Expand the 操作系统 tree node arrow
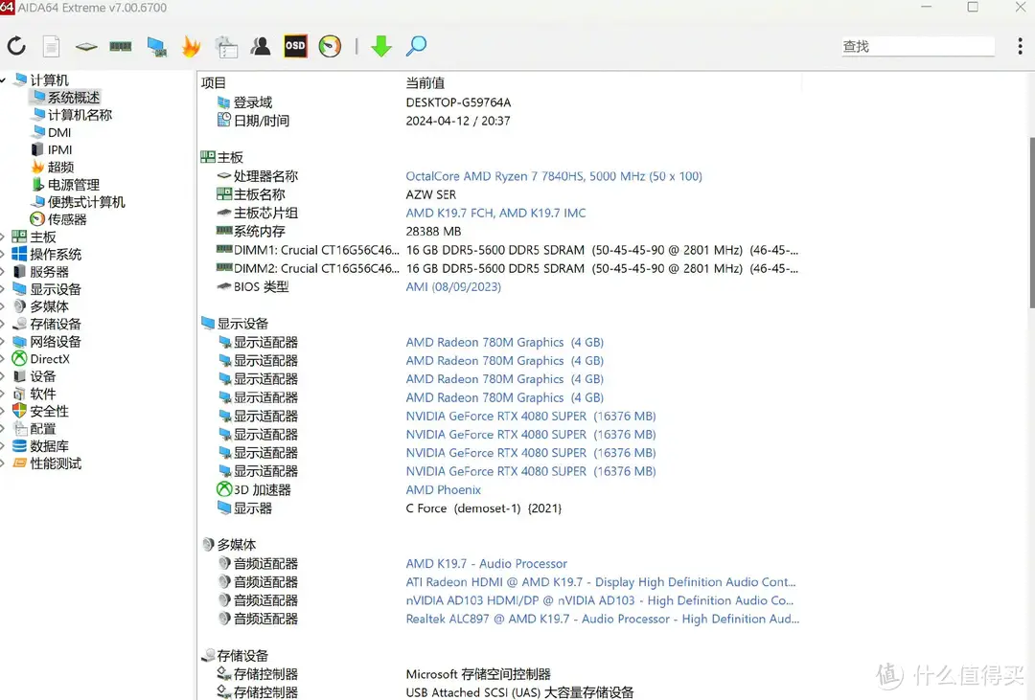 coord(3,254)
